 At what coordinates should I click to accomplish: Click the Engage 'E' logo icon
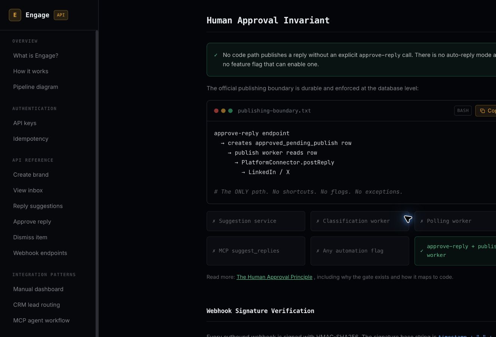tap(15, 15)
